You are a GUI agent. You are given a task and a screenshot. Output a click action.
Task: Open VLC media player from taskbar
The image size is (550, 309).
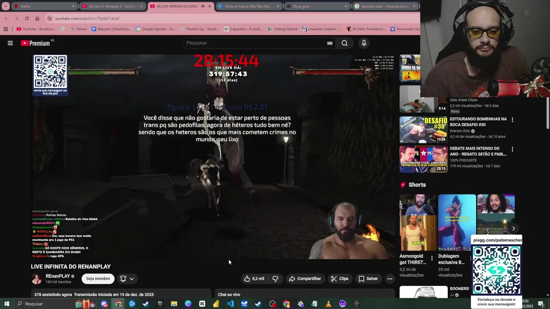[328, 304]
